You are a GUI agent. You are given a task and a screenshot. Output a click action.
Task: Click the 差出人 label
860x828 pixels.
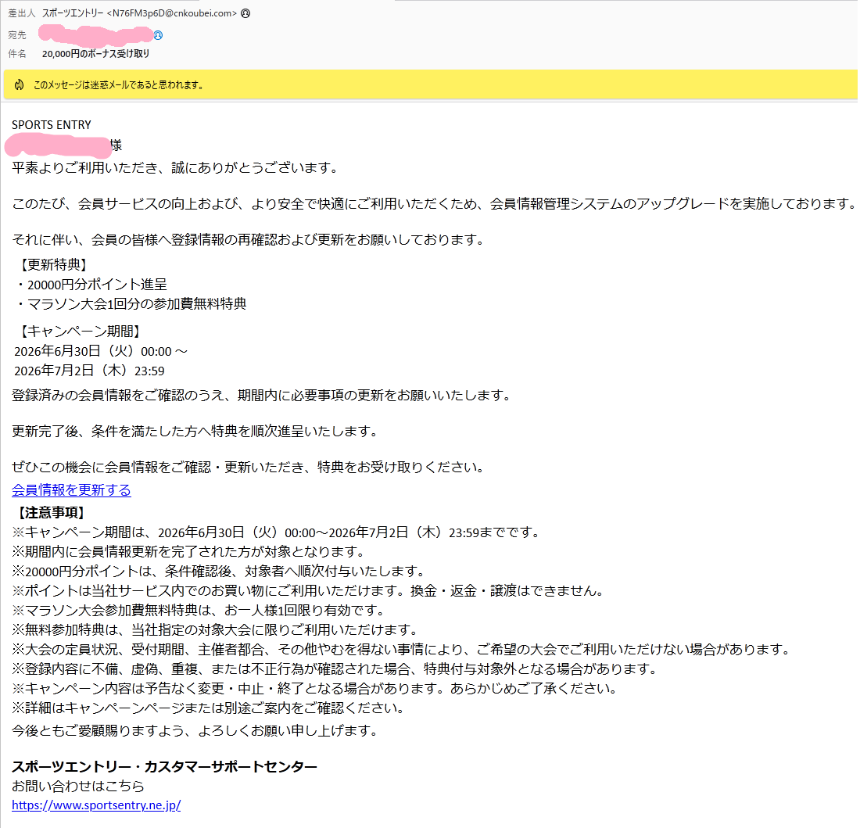point(22,14)
